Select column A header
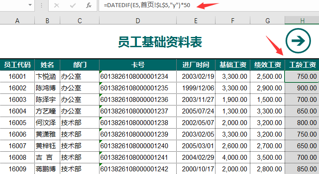319x174 pixels. click(17, 20)
